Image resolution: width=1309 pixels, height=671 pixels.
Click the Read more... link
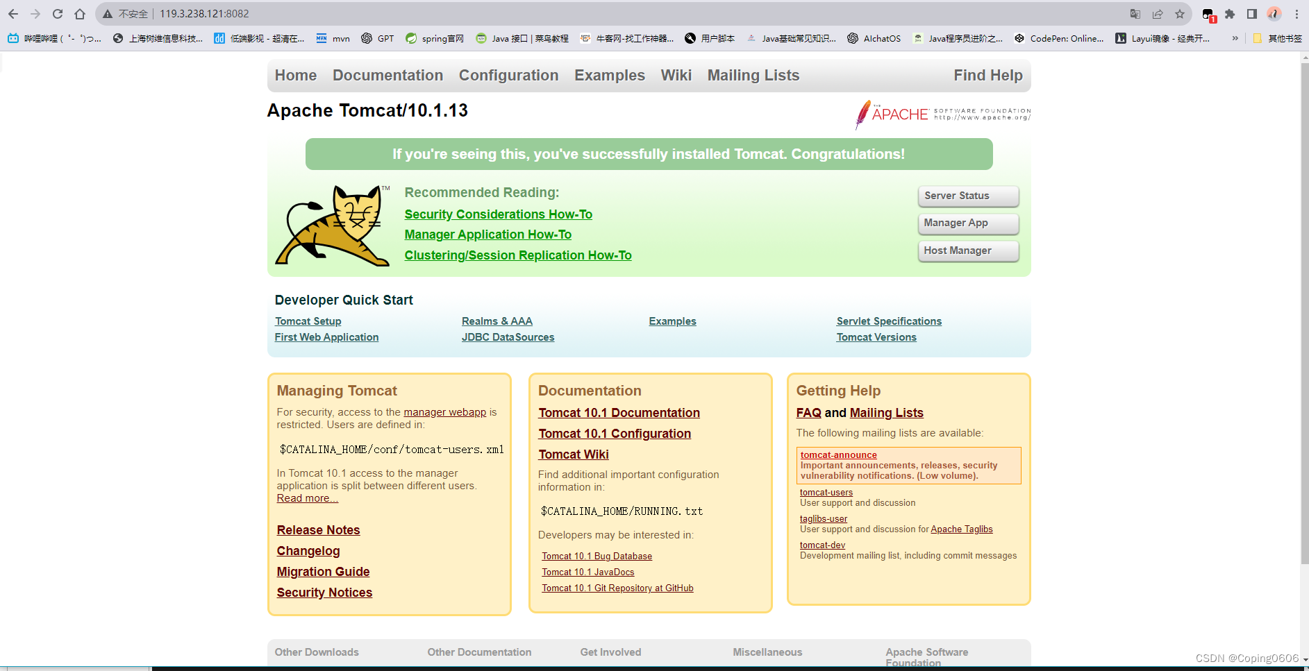pyautogui.click(x=308, y=498)
